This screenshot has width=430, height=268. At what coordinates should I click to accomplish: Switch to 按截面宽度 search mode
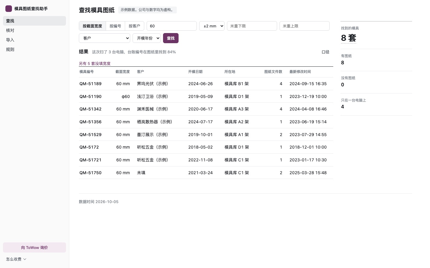(x=92, y=26)
